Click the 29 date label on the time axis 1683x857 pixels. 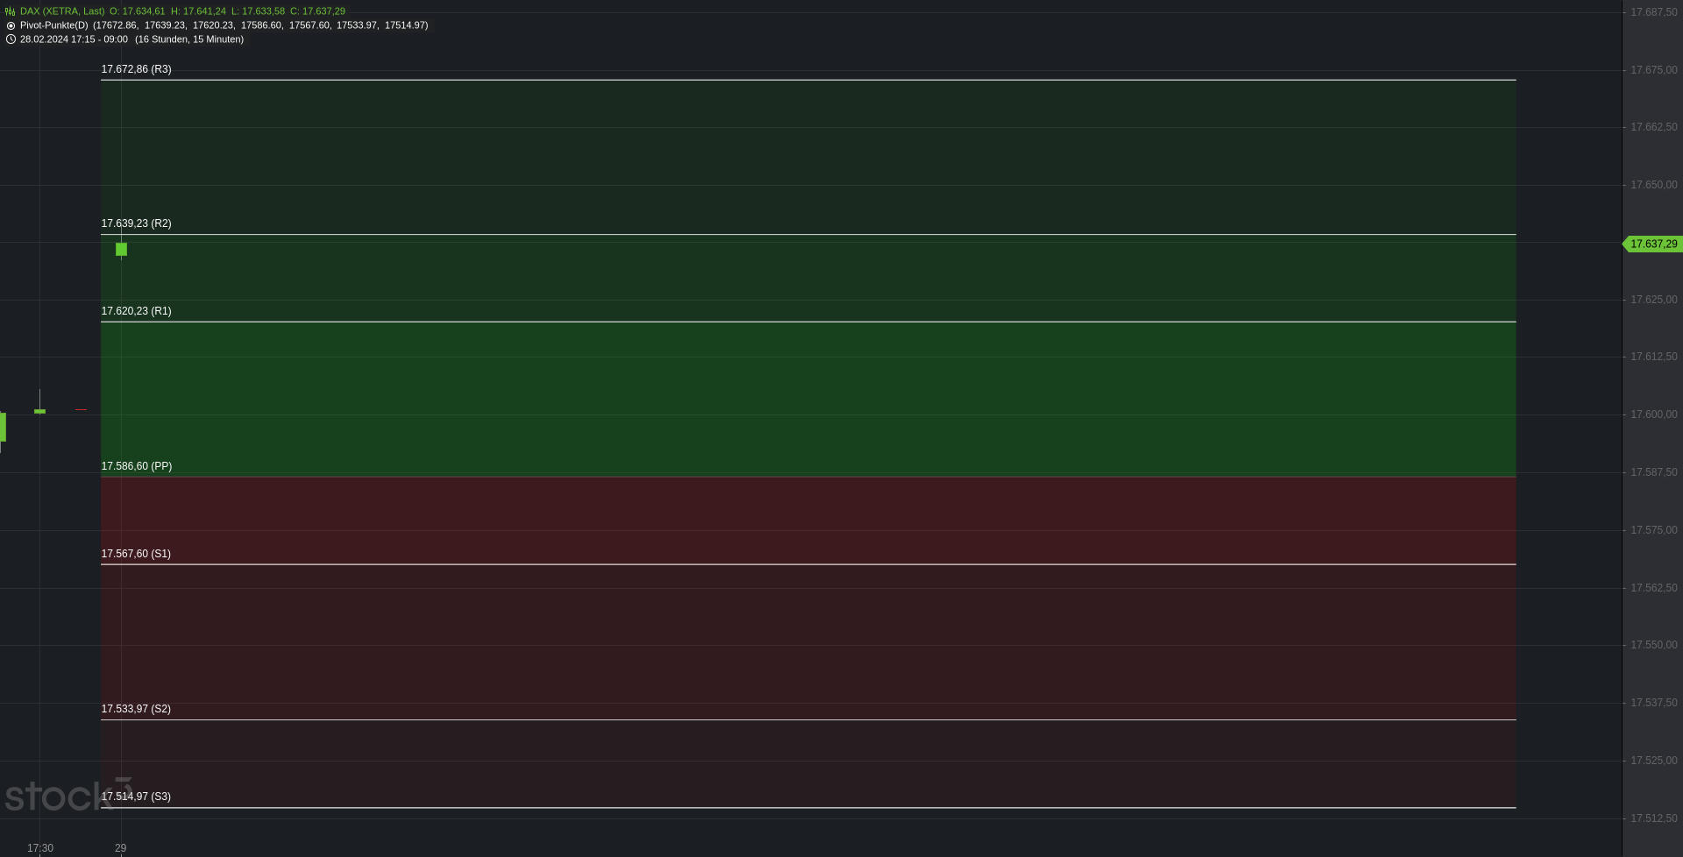pos(121,848)
